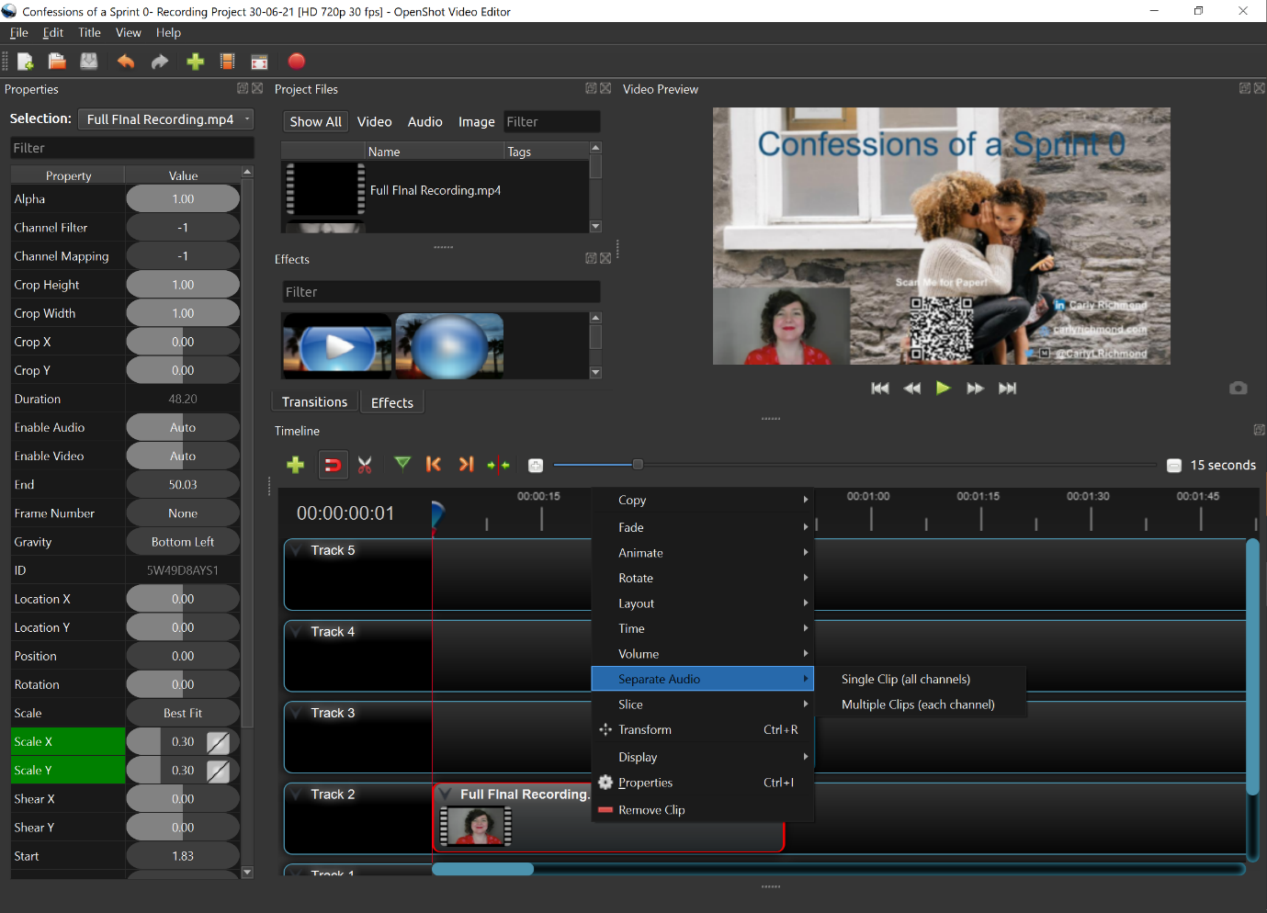The height and width of the screenshot is (913, 1267).
Task: Click the Add Marker green arrow icon
Action: (402, 464)
